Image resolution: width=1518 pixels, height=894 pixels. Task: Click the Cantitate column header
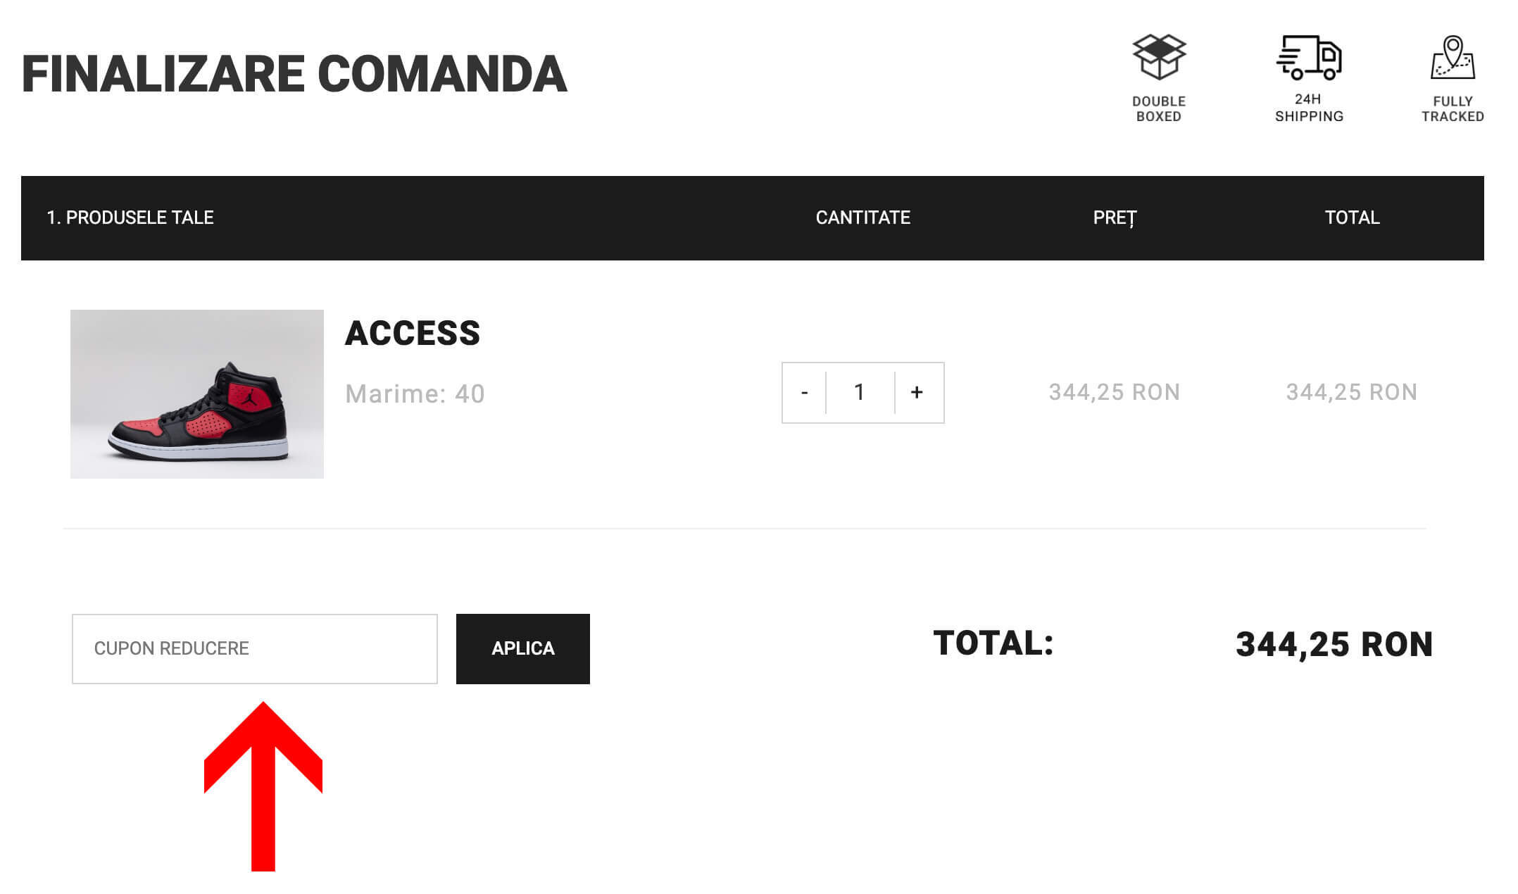pos(862,218)
